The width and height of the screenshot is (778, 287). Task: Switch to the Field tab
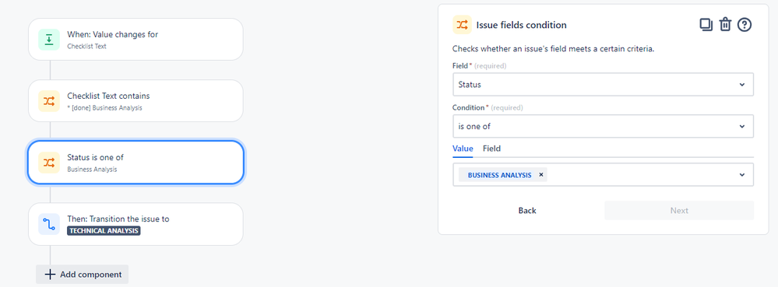(491, 149)
